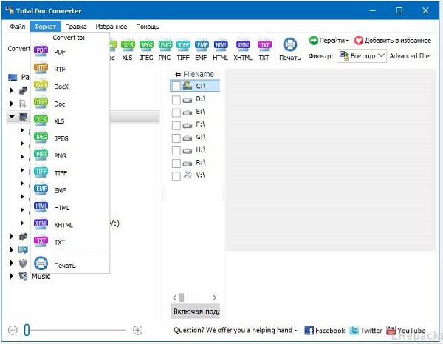443x344 pixels.
Task: Check the F:\ drive checkbox
Action: coord(176,125)
